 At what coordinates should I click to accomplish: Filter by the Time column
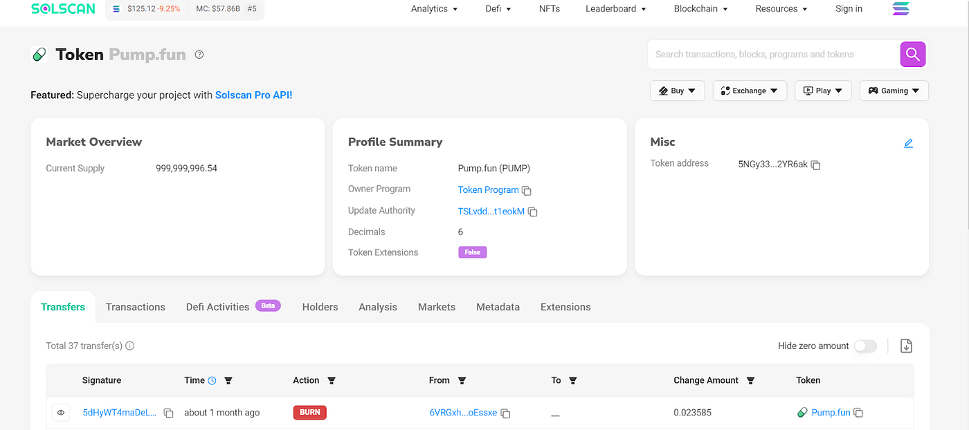click(x=228, y=381)
